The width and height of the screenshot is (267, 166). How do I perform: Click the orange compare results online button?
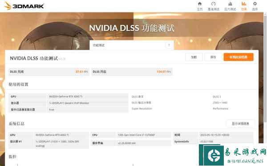click(239, 57)
